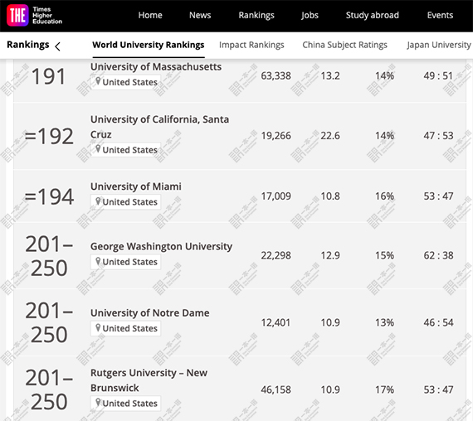The image size is (473, 421).
Task: Go to the Jobs section
Action: (310, 16)
